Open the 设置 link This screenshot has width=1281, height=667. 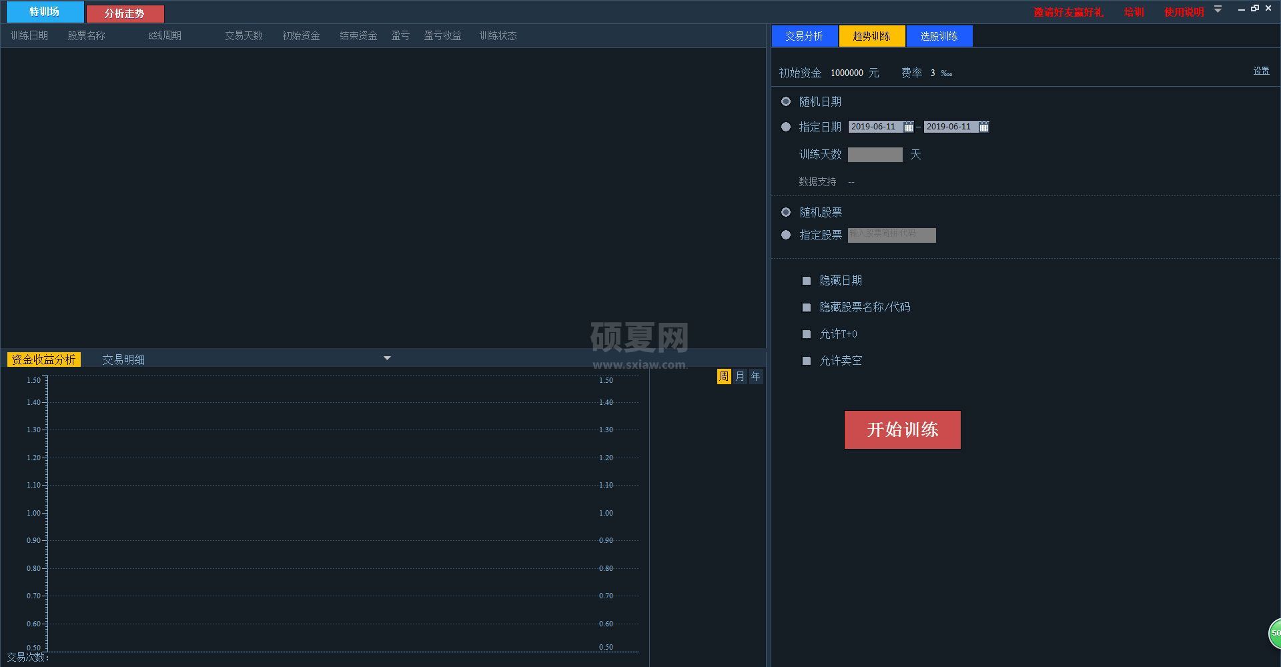pyautogui.click(x=1261, y=71)
